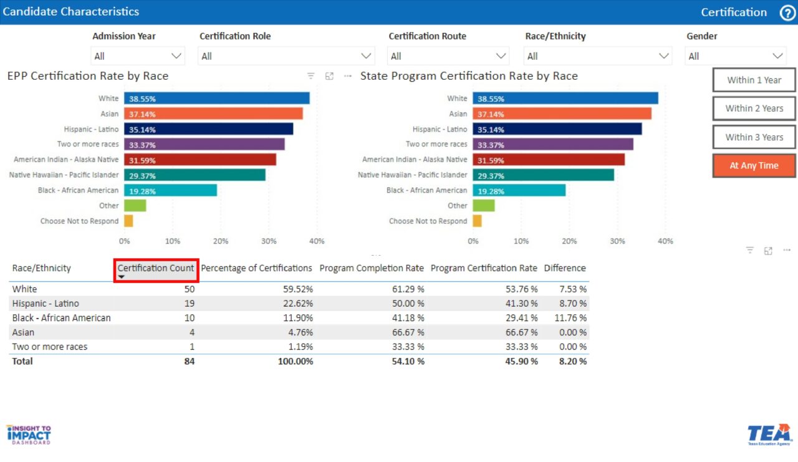Image resolution: width=798 pixels, height=462 pixels.
Task: Open more options ellipsis on EPP chart
Action: 348,76
